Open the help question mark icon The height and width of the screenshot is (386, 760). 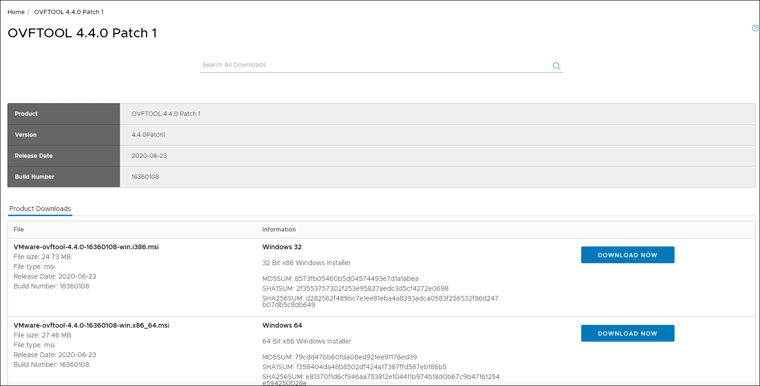755,28
